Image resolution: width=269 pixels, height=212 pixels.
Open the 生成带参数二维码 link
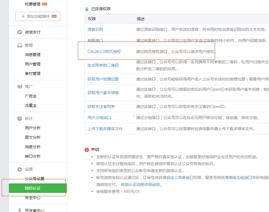pyautogui.click(x=103, y=65)
